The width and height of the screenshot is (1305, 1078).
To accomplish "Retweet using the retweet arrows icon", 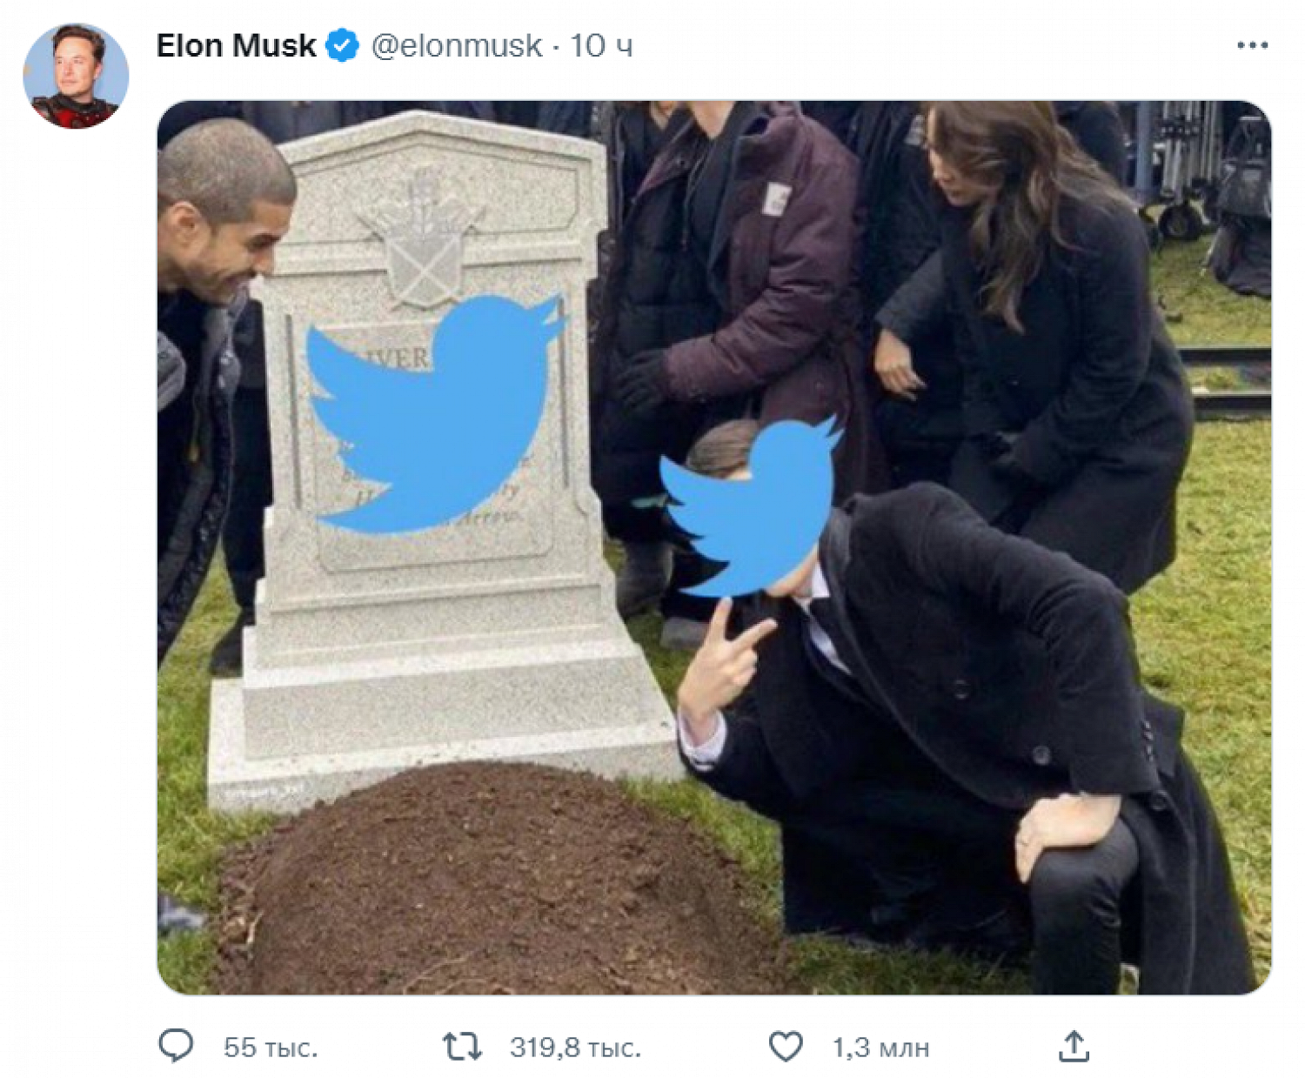I will click(x=461, y=1046).
